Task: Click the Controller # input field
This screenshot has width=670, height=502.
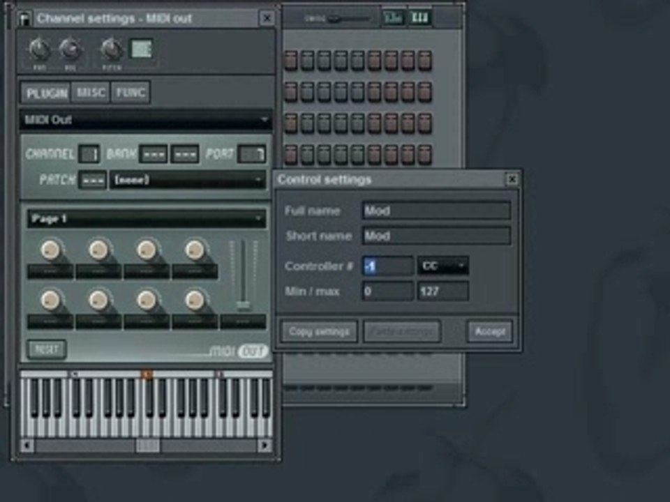Action: [387, 266]
